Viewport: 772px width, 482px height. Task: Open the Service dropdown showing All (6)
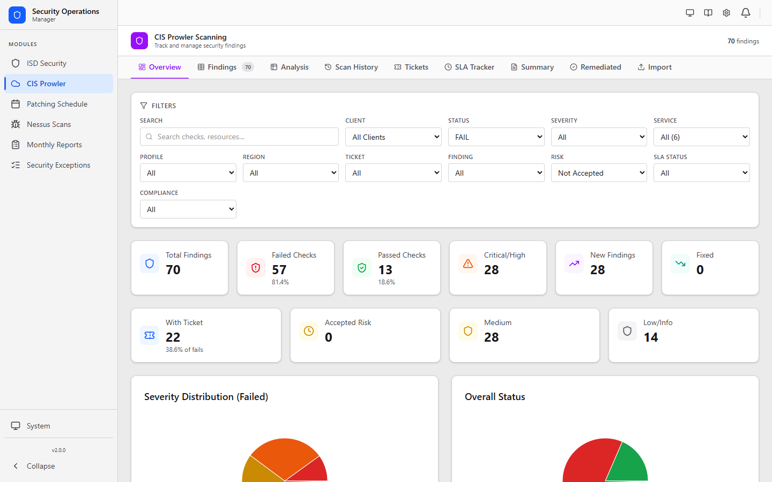coord(702,137)
